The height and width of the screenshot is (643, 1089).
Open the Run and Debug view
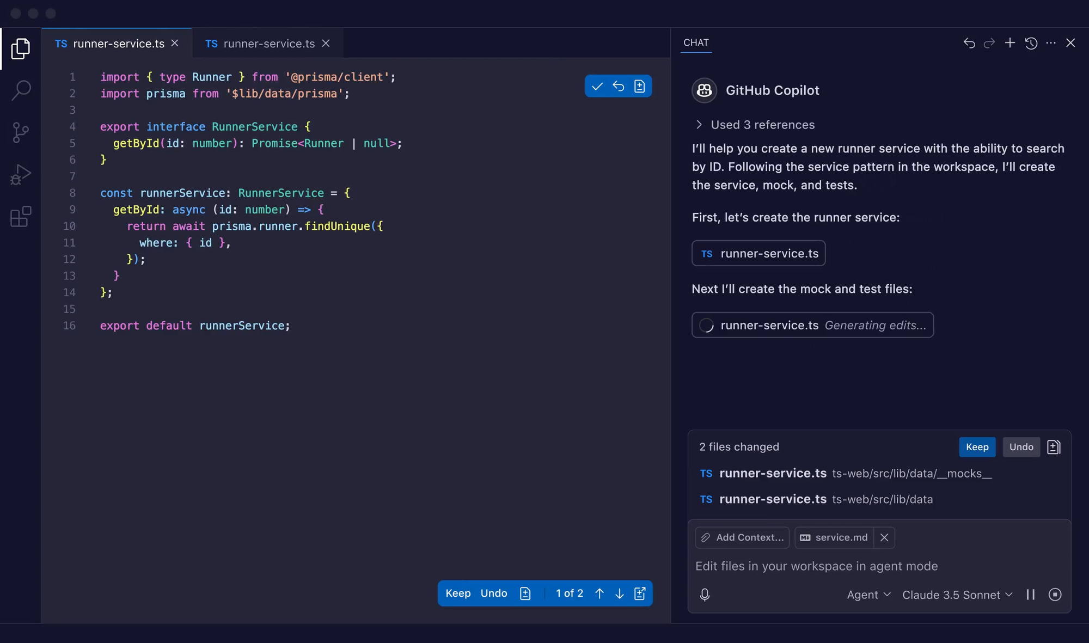click(20, 174)
